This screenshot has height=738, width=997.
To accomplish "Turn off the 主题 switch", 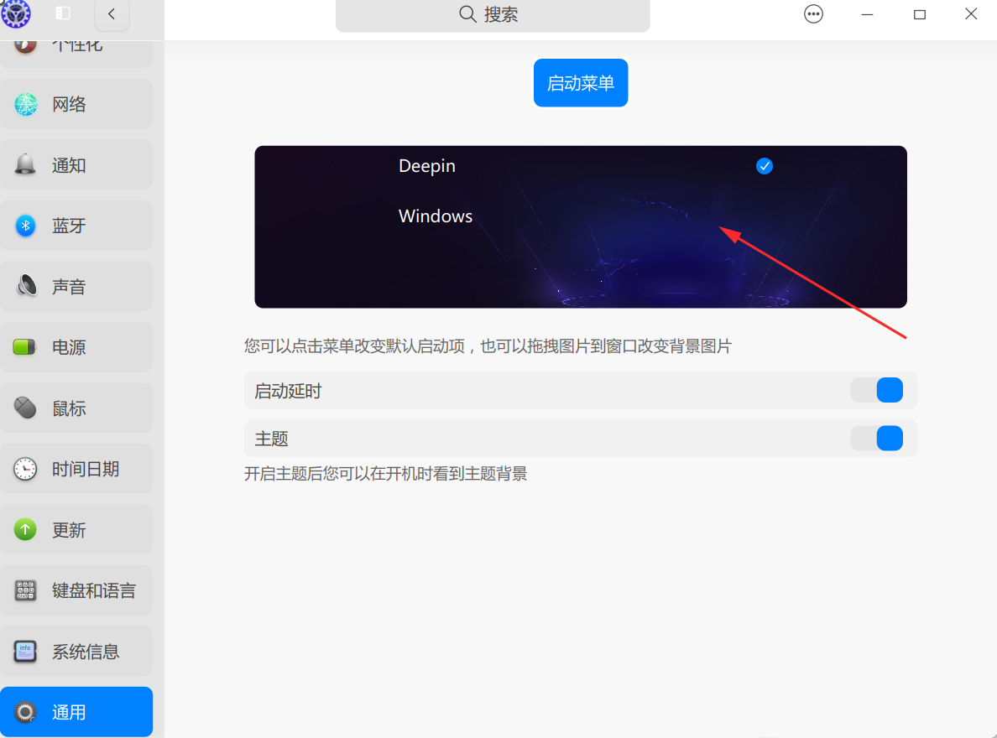I will point(877,439).
